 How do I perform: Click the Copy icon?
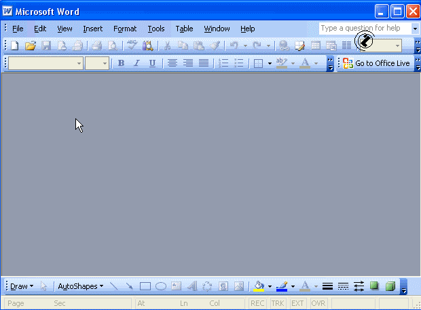pyautogui.click(x=183, y=46)
